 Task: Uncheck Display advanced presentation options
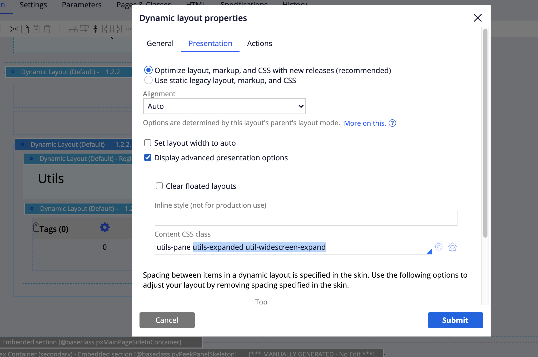148,157
